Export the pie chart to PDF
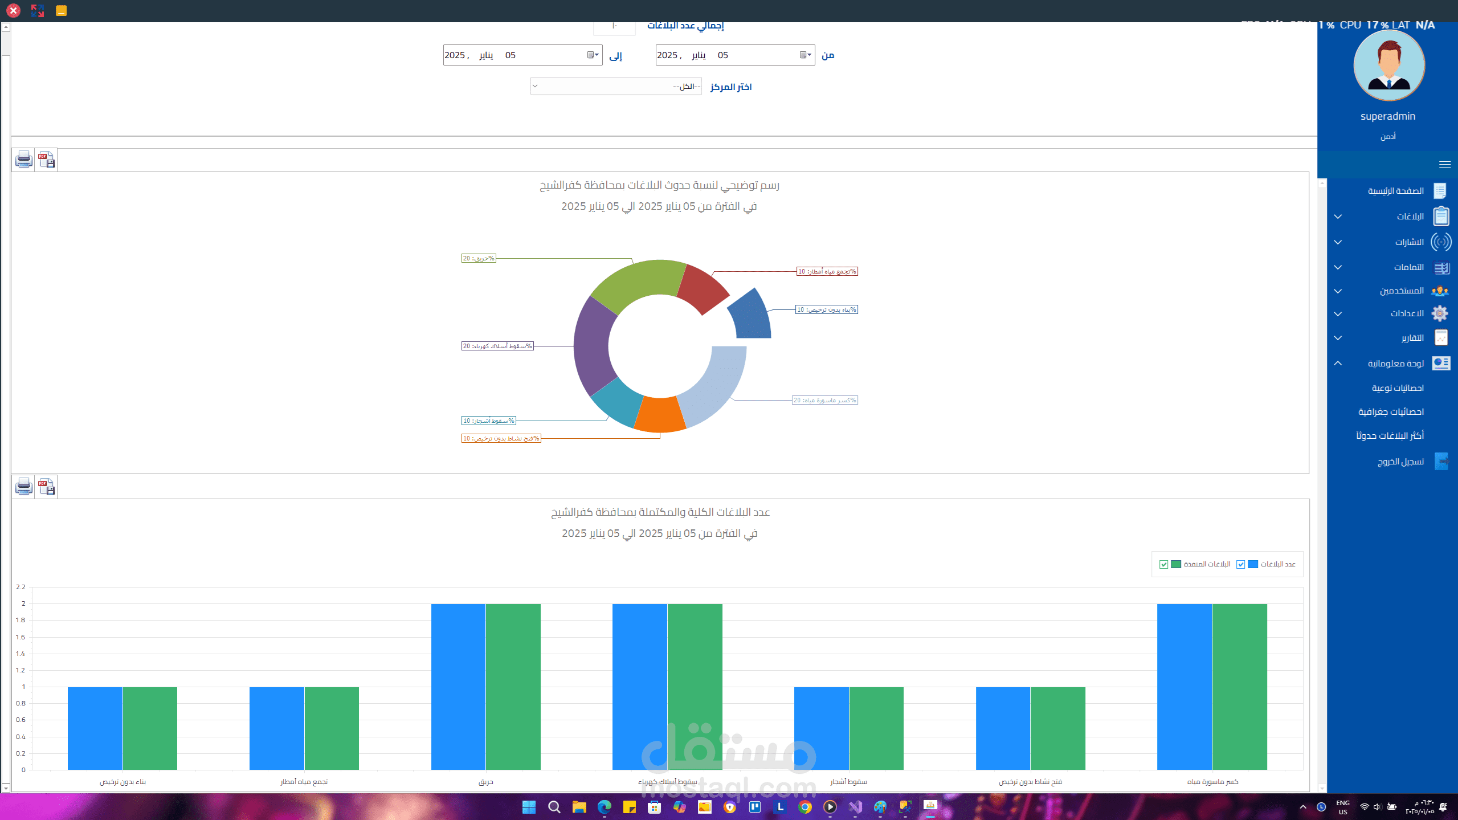This screenshot has height=820, width=1458. click(46, 160)
